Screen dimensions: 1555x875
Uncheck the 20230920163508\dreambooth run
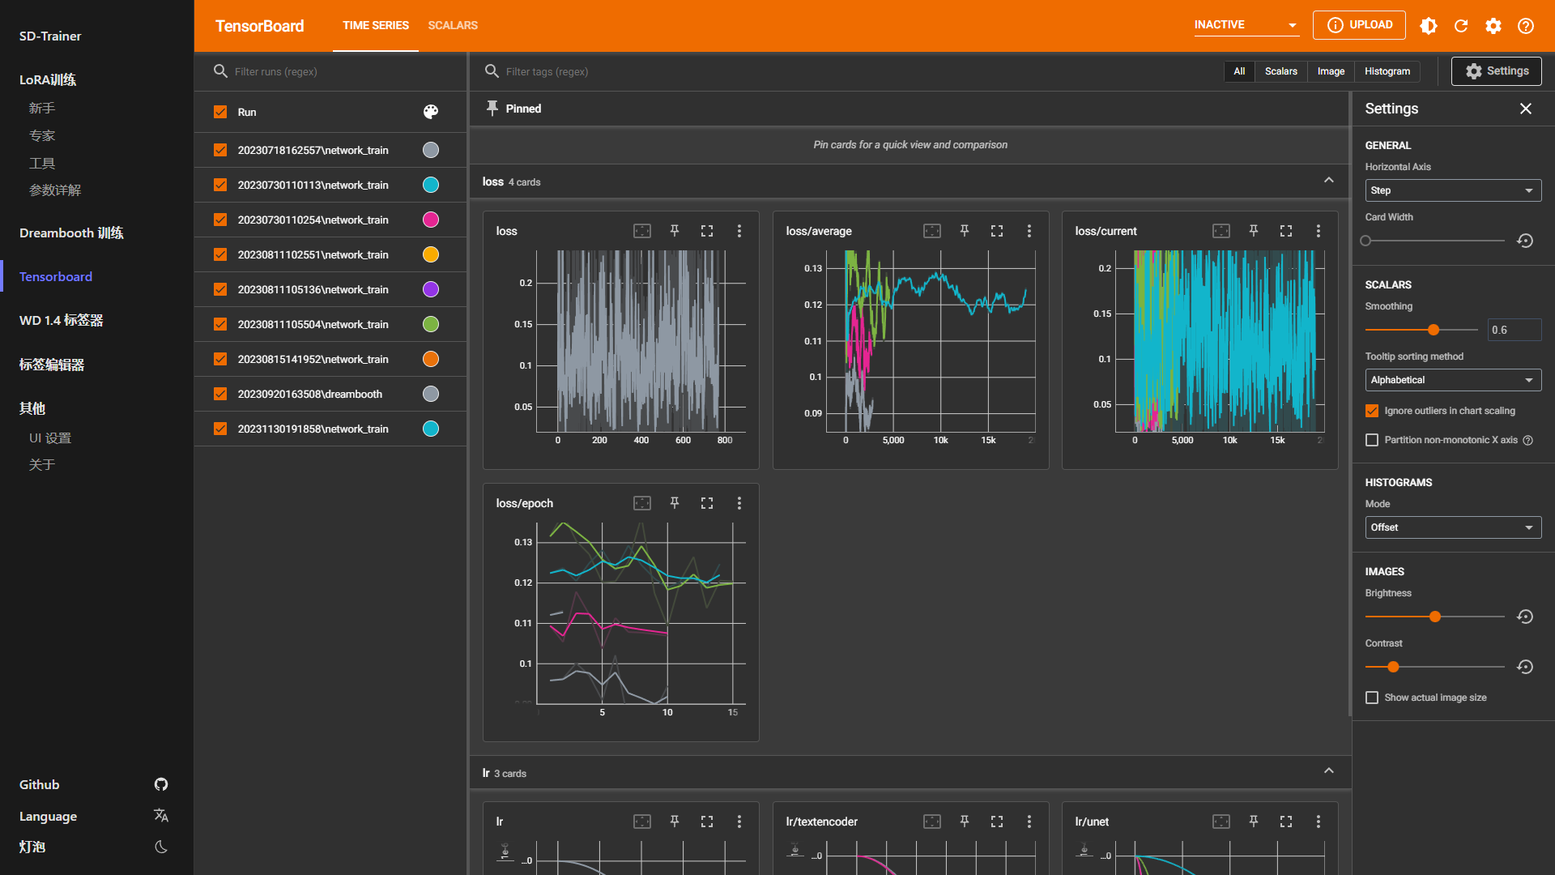pos(220,394)
